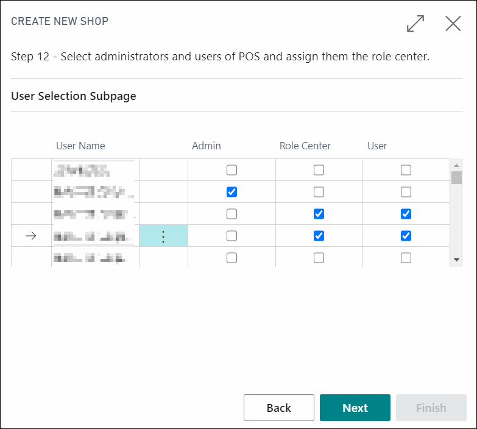The width and height of the screenshot is (477, 429).
Task: Uncheck the Admin checkbox in the second row
Action: (232, 192)
